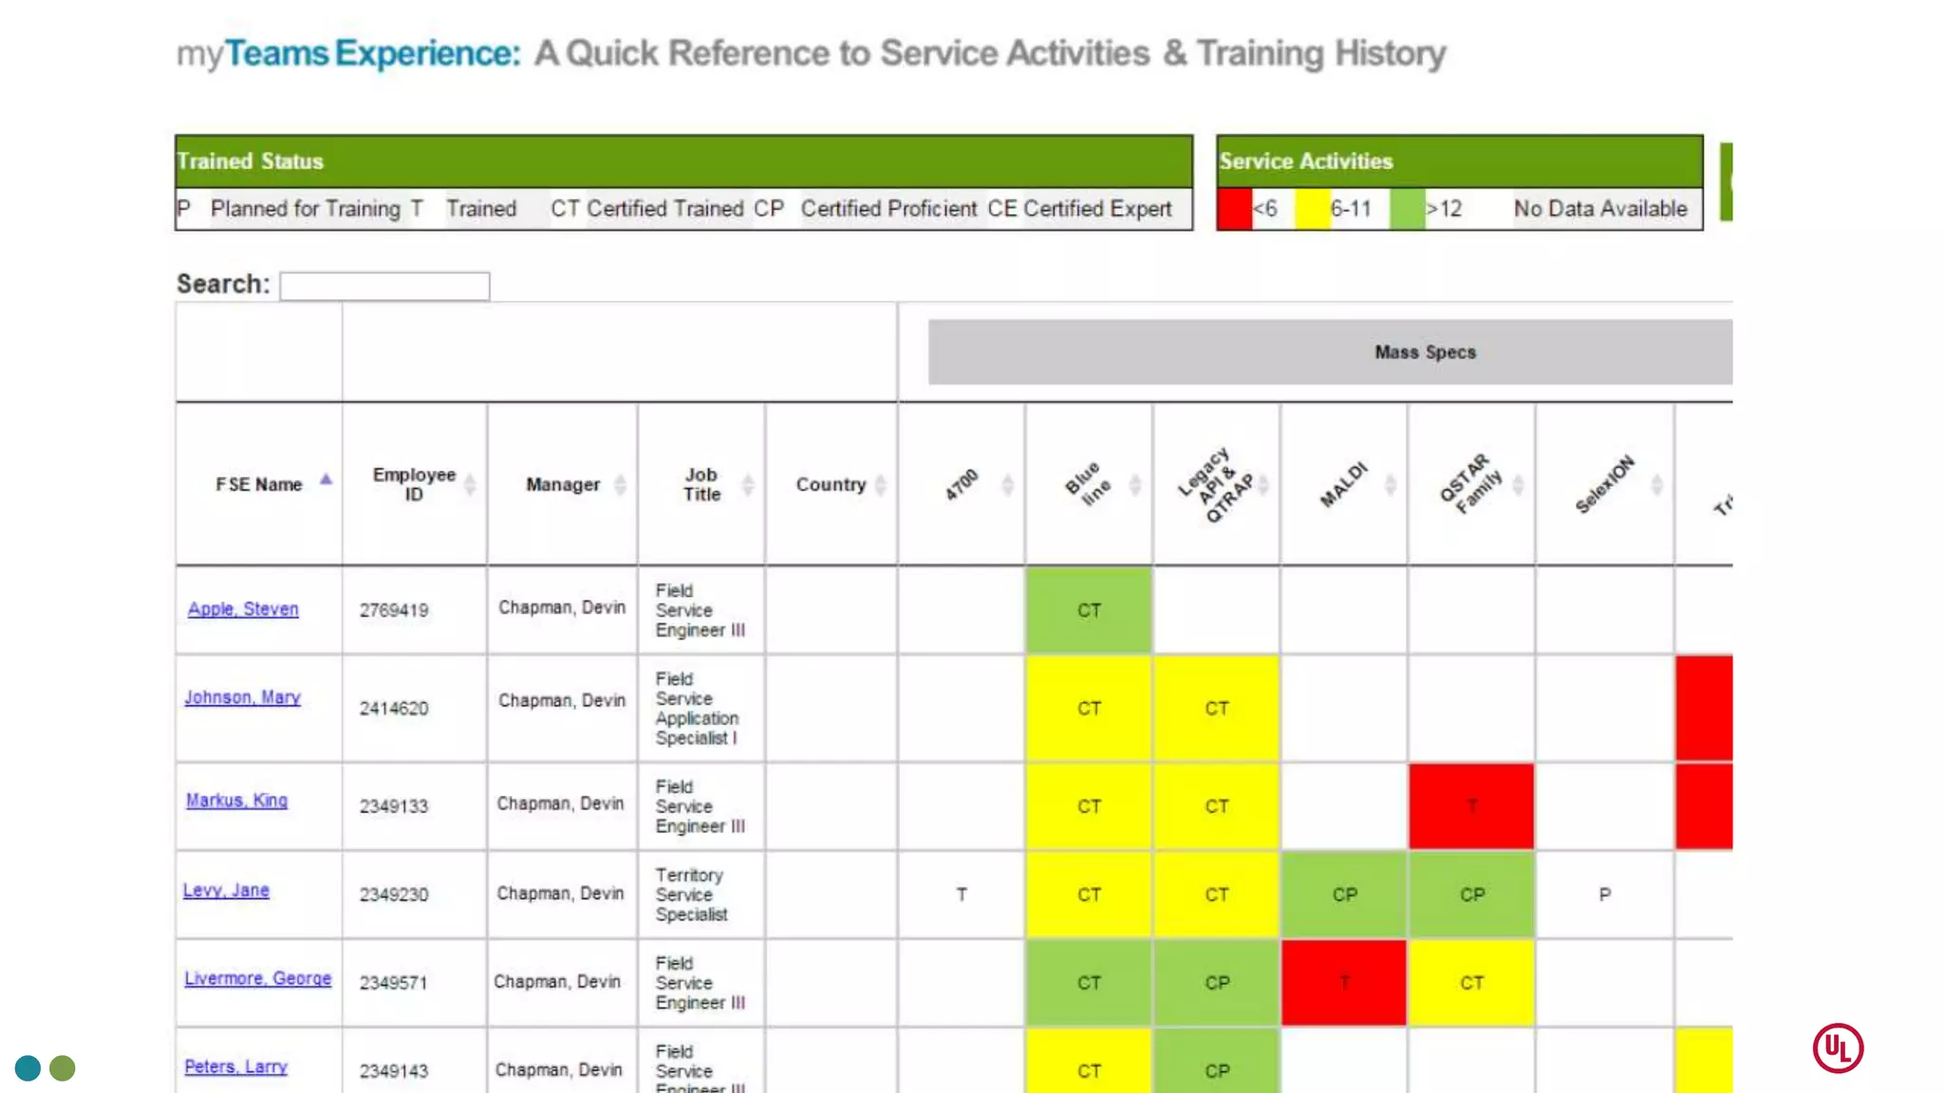Sort by FSE Name arrow icon
1944x1093 pixels.
[x=326, y=480]
